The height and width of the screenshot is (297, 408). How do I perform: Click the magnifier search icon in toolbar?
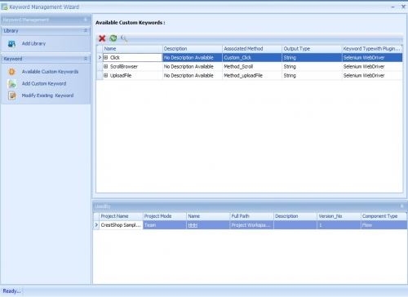point(124,38)
